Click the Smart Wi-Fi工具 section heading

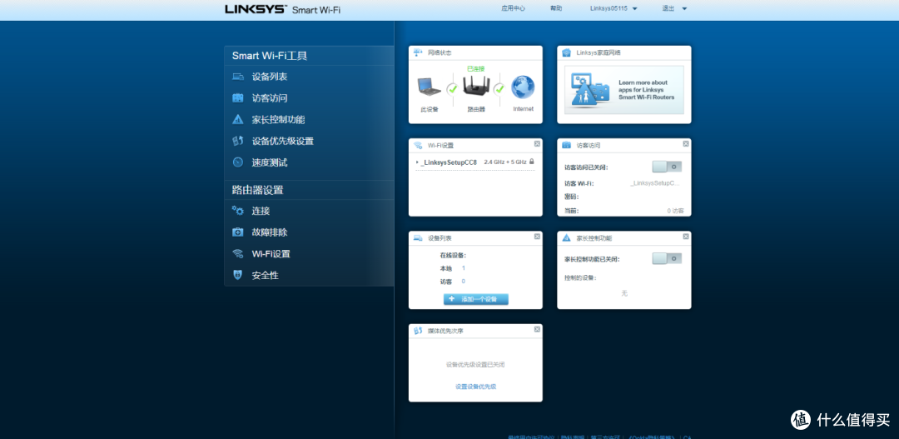[270, 56]
